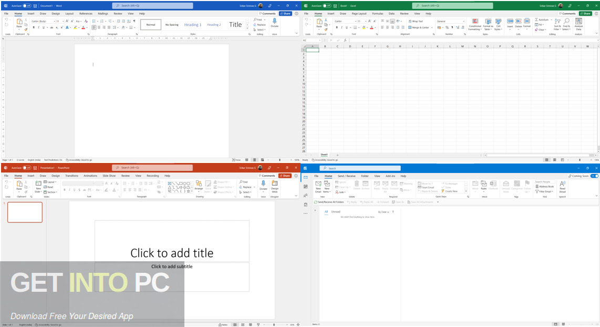600x327 pixels.
Task: Open the Name Box dropdown in Excel
Action: (x=319, y=40)
